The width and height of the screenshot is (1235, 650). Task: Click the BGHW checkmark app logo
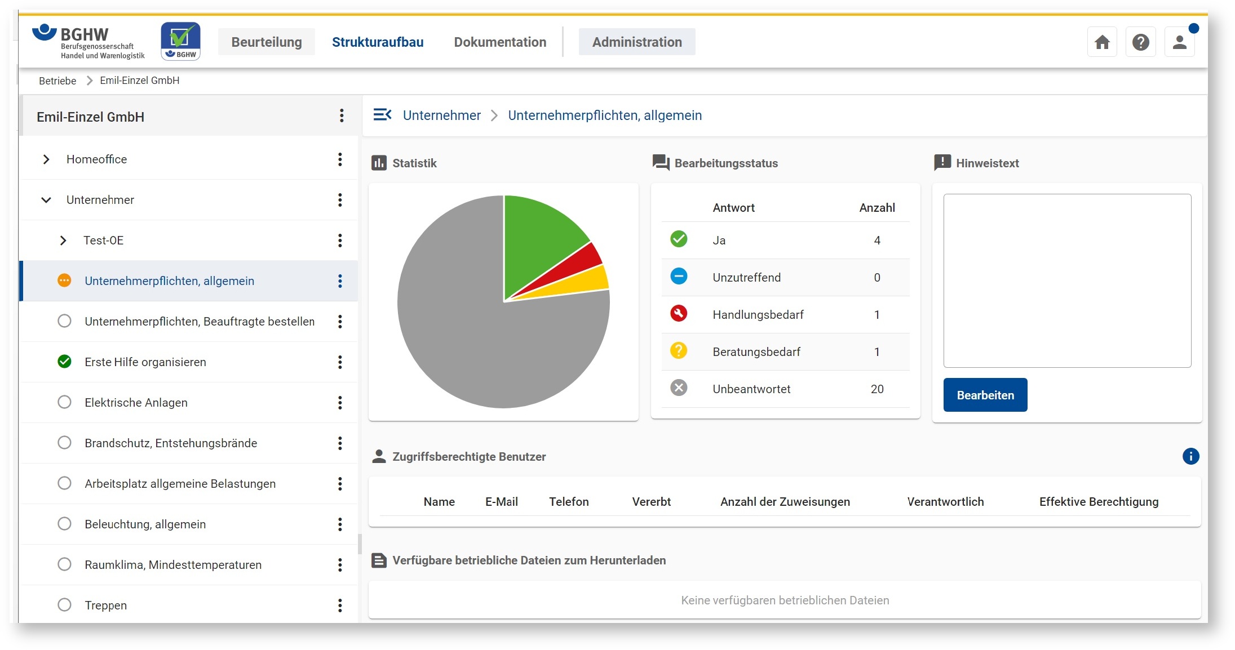(x=180, y=41)
